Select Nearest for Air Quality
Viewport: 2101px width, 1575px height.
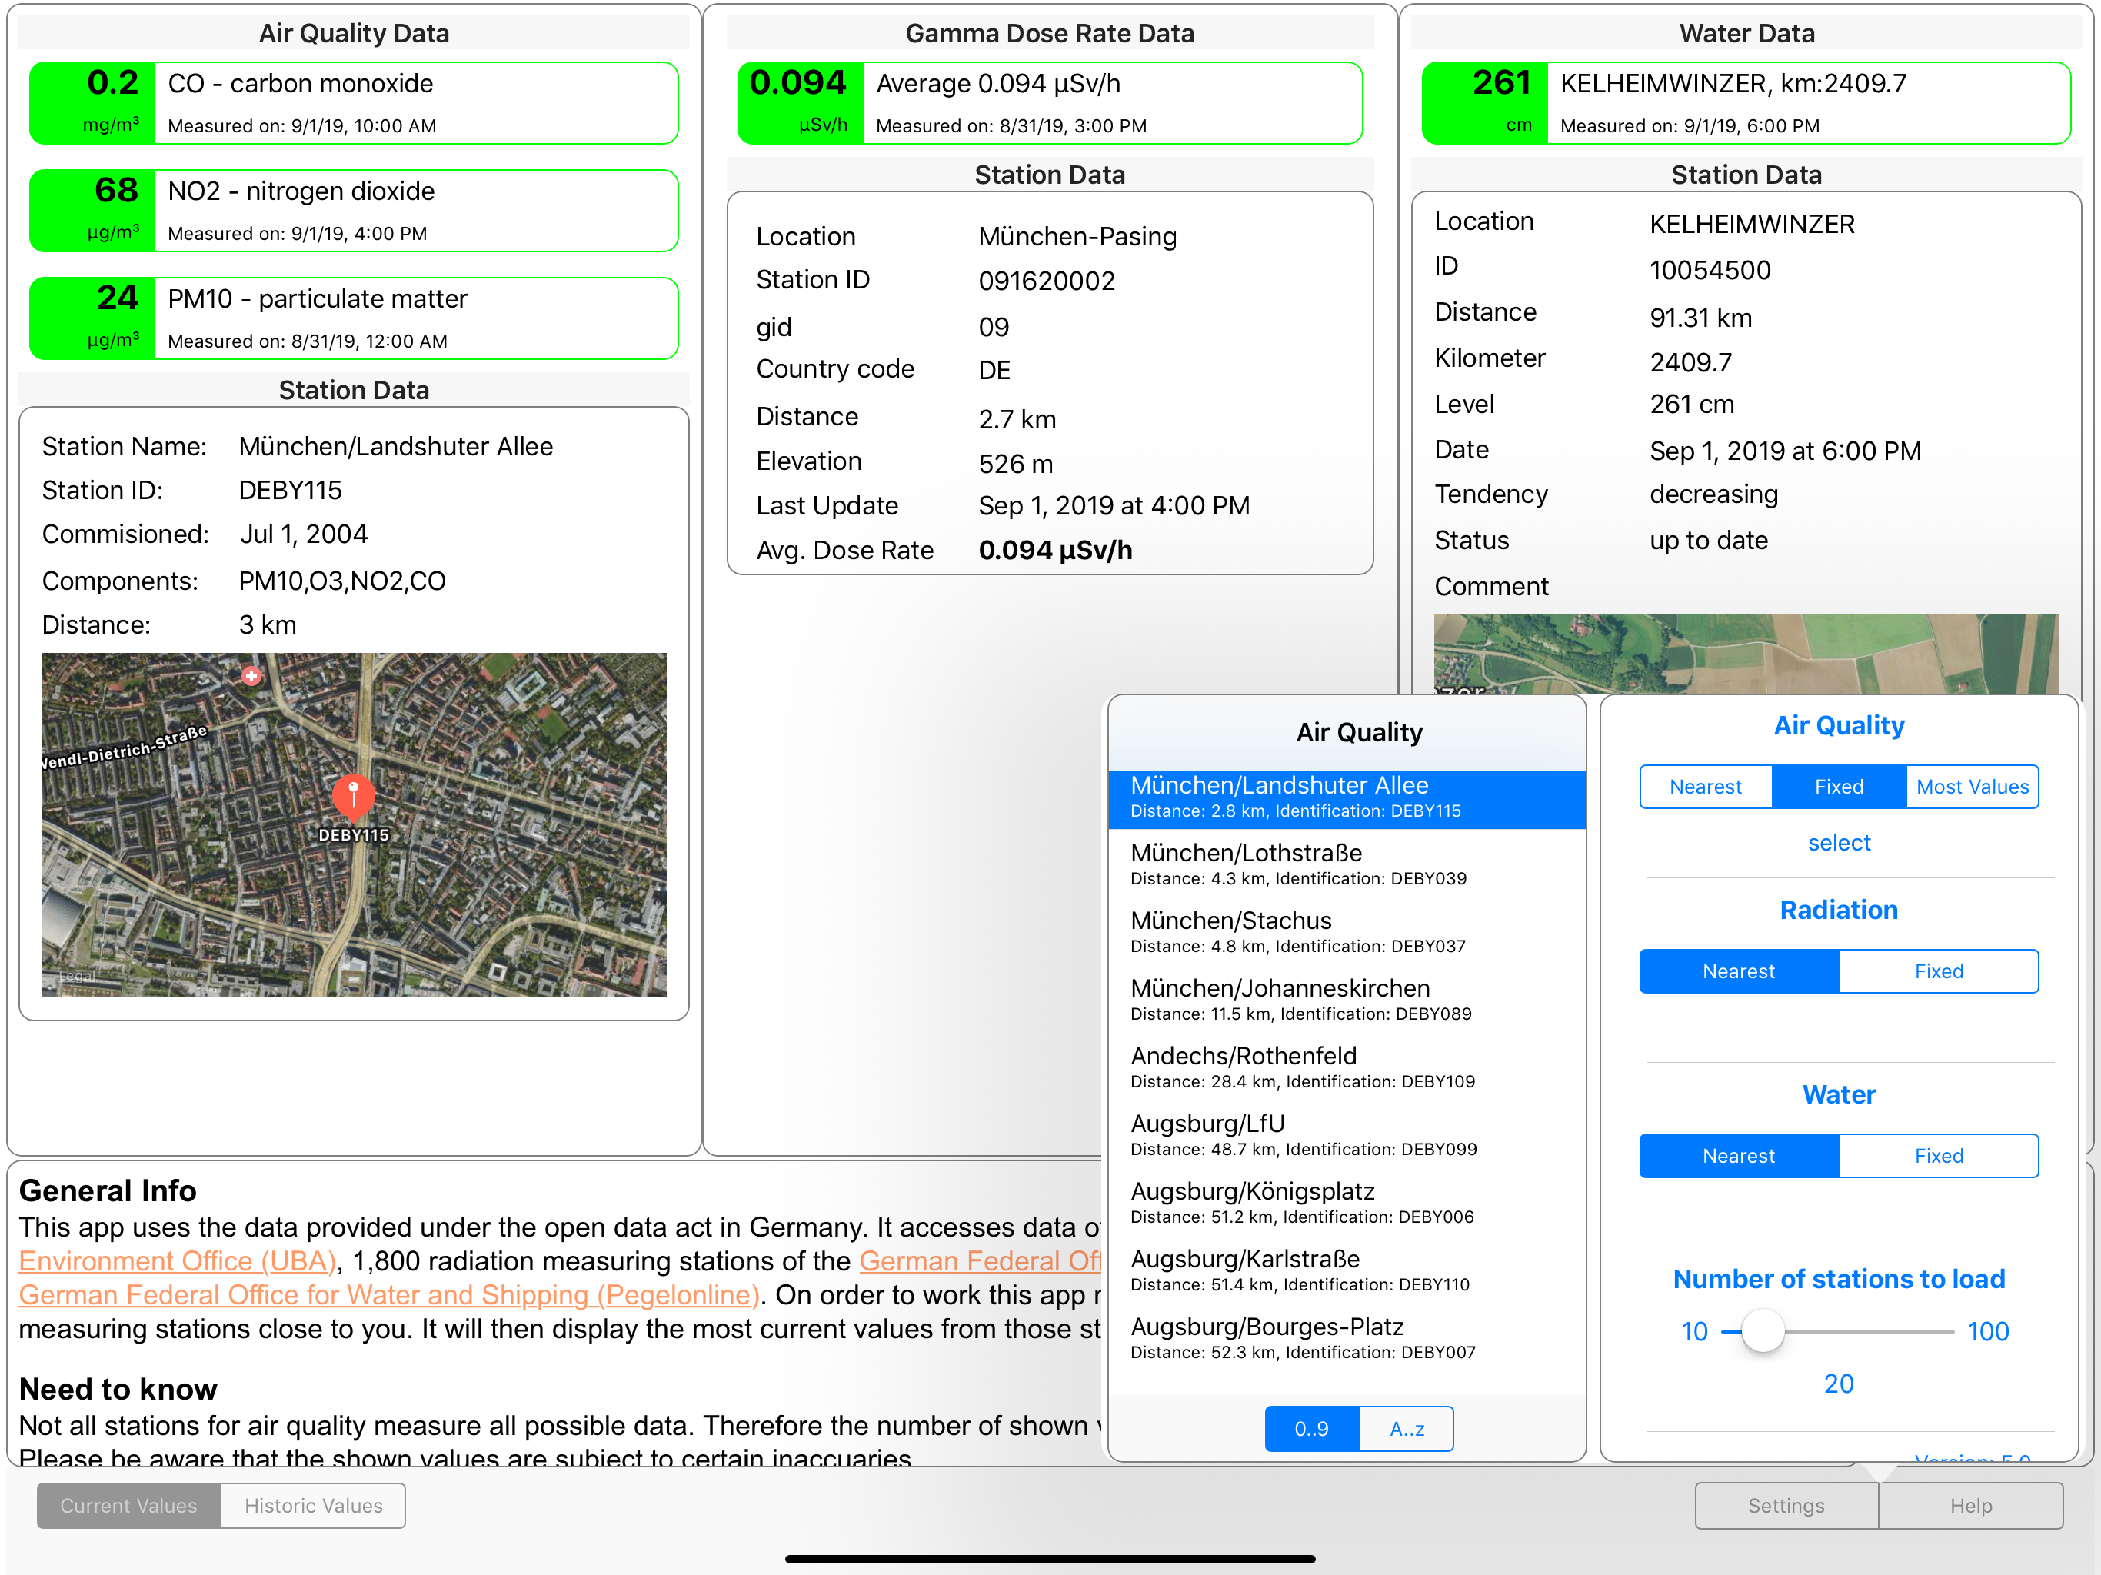point(1705,787)
